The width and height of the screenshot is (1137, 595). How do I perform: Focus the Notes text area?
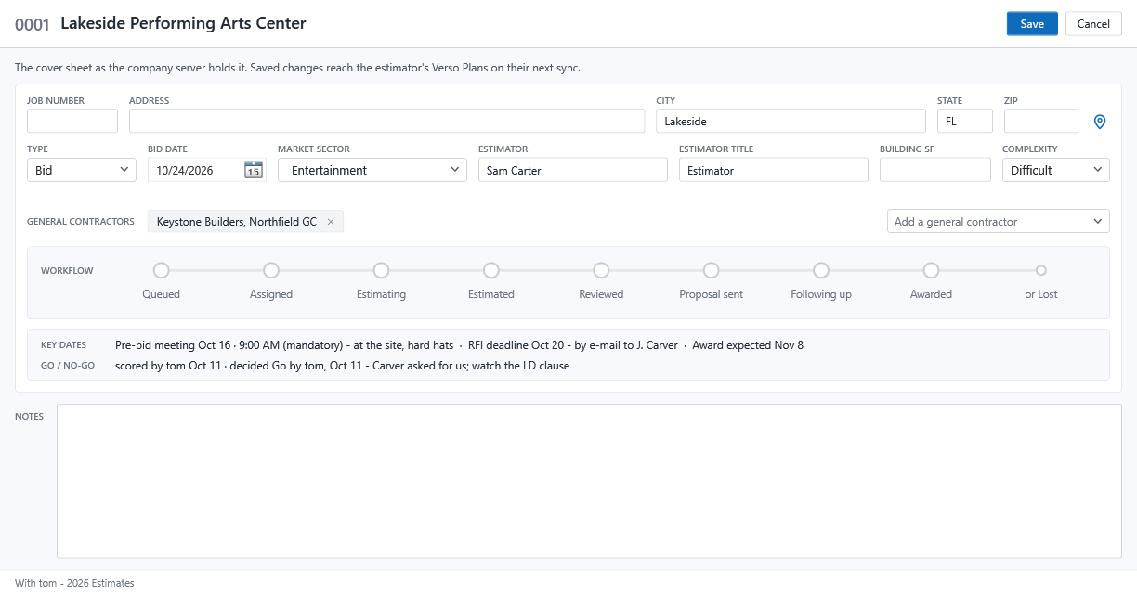click(x=589, y=481)
